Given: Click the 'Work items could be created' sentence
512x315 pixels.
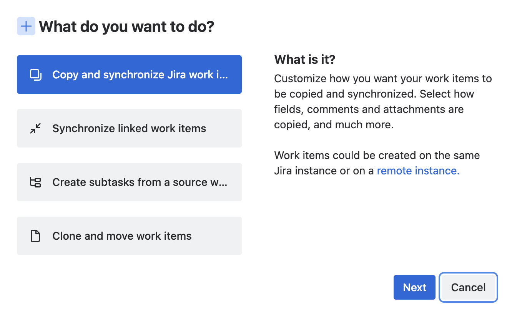Looking at the screenshot, I should point(377,163).
